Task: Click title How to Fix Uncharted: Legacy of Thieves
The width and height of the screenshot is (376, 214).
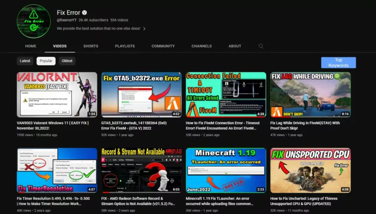Action: (304, 201)
